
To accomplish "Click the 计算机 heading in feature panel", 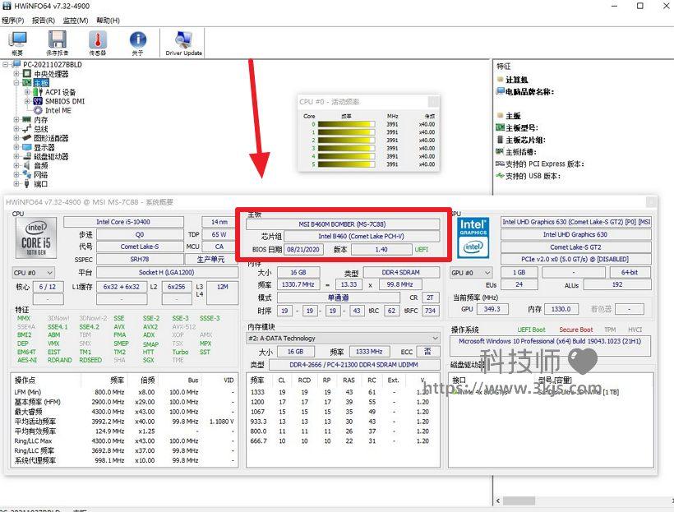I will (x=517, y=80).
